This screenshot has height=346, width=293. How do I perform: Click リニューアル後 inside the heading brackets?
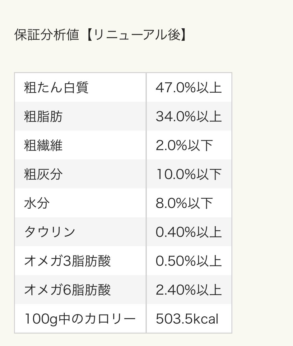(x=137, y=35)
